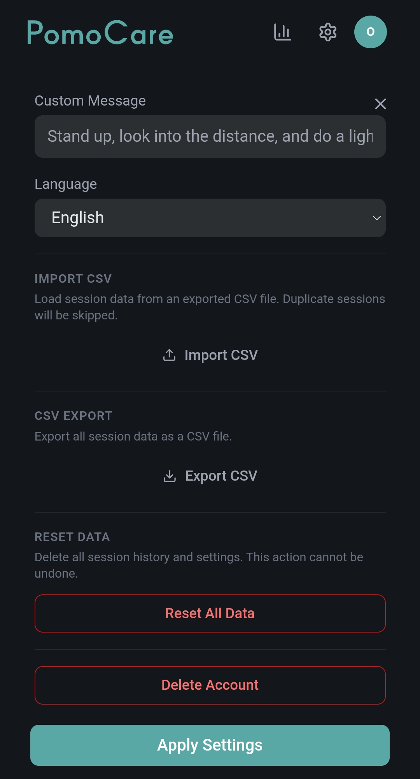Image resolution: width=420 pixels, height=779 pixels.
Task: Click the Custom Message label
Action: (x=90, y=101)
